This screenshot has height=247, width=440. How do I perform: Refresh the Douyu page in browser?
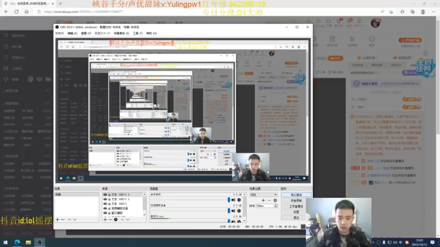click(x=16, y=12)
